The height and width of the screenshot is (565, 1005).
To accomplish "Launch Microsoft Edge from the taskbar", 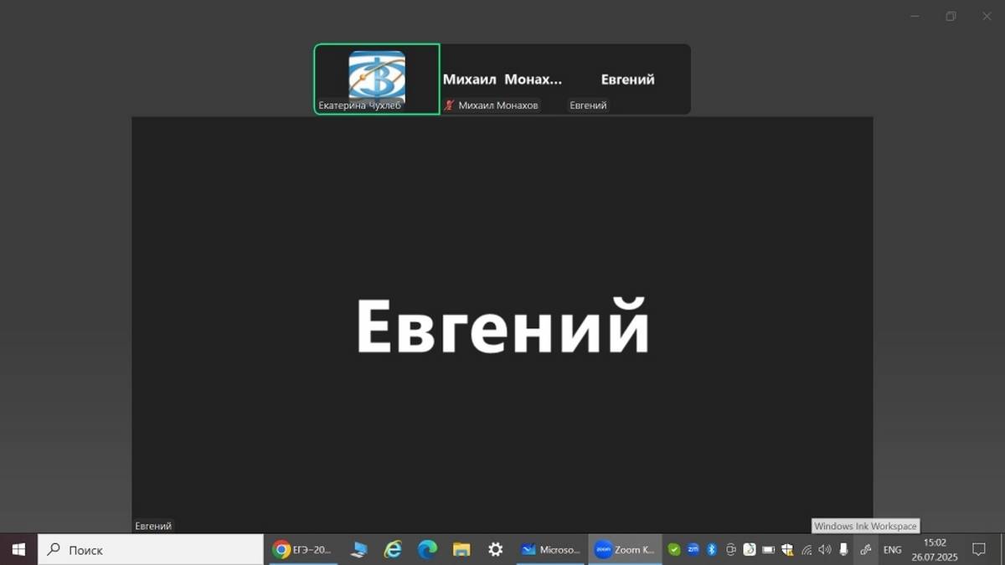I will (427, 550).
